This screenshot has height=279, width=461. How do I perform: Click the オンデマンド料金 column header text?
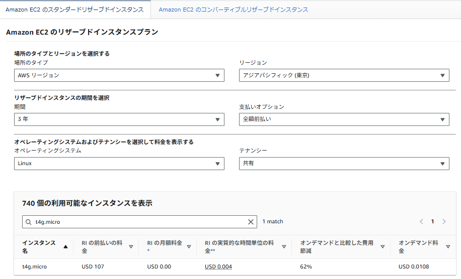(418, 247)
